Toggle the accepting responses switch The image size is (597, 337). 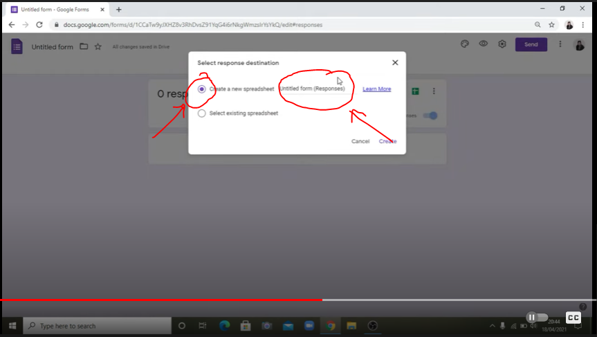430,116
